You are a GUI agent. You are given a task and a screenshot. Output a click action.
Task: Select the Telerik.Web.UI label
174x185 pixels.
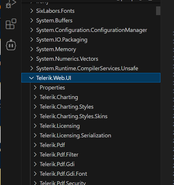click(54, 78)
